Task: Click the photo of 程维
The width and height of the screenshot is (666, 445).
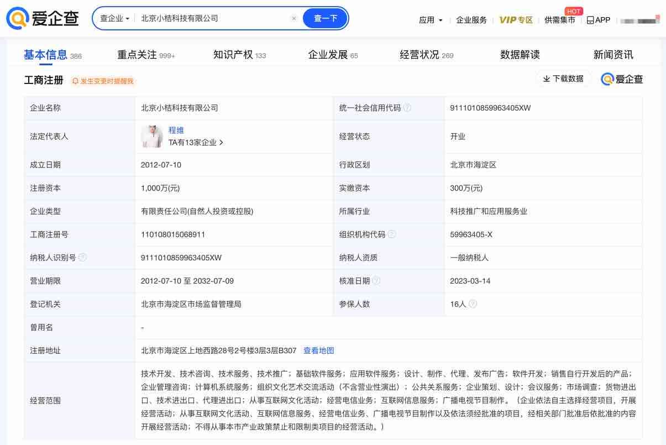Action: click(151, 137)
